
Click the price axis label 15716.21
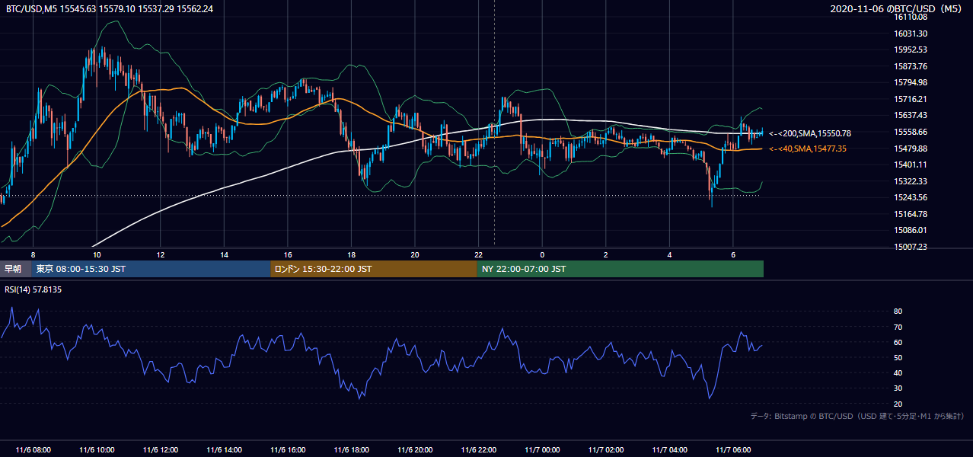pyautogui.click(x=910, y=99)
